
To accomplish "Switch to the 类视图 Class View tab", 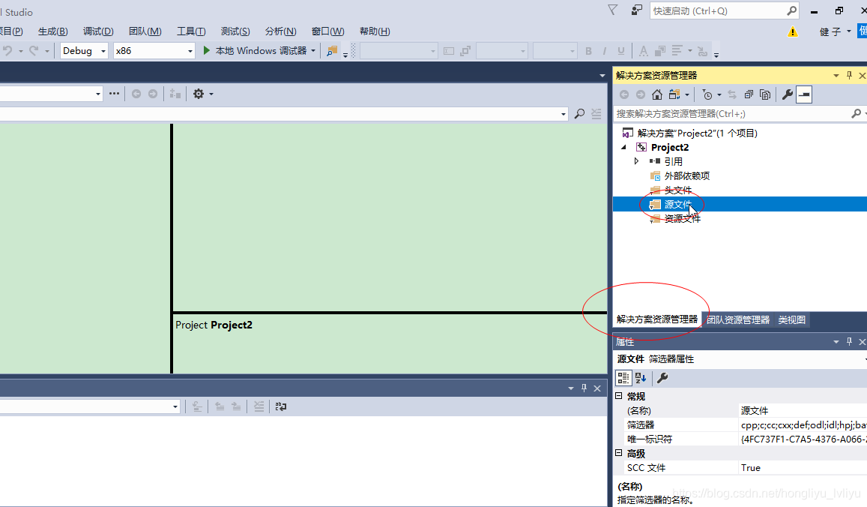I will click(792, 320).
